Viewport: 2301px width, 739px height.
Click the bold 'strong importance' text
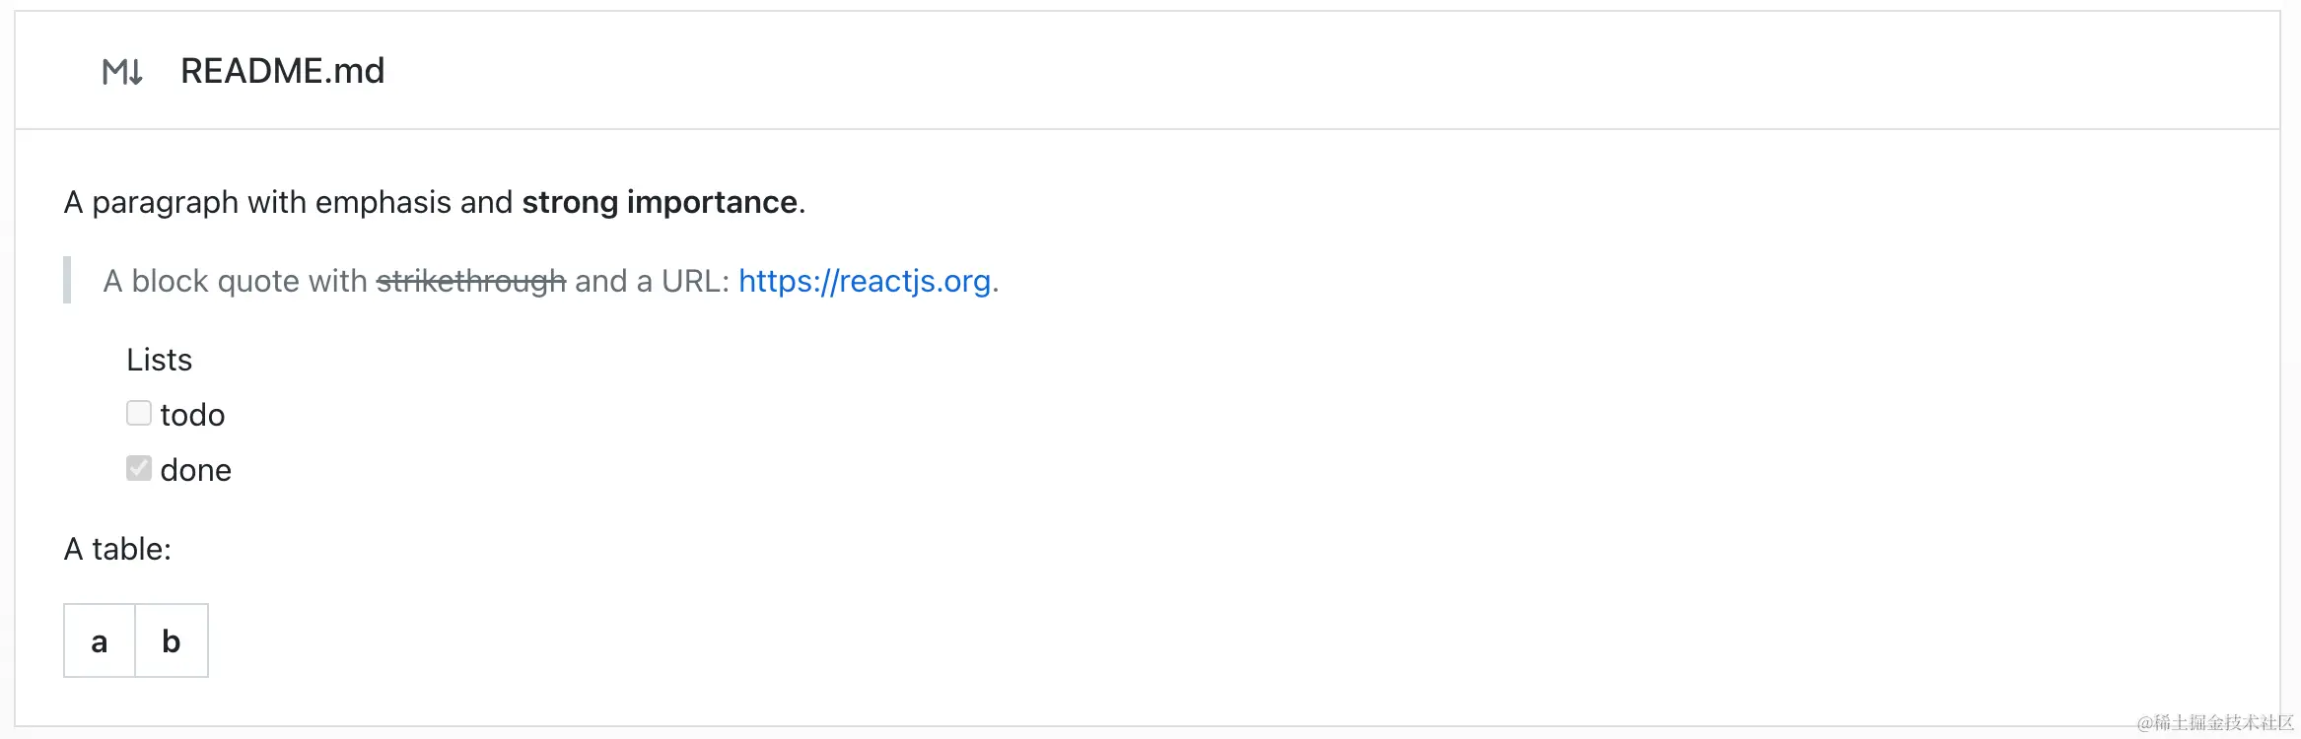(x=660, y=202)
